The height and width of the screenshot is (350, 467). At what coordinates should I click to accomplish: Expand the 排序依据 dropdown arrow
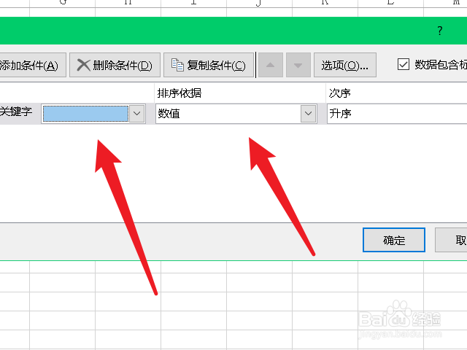click(308, 114)
